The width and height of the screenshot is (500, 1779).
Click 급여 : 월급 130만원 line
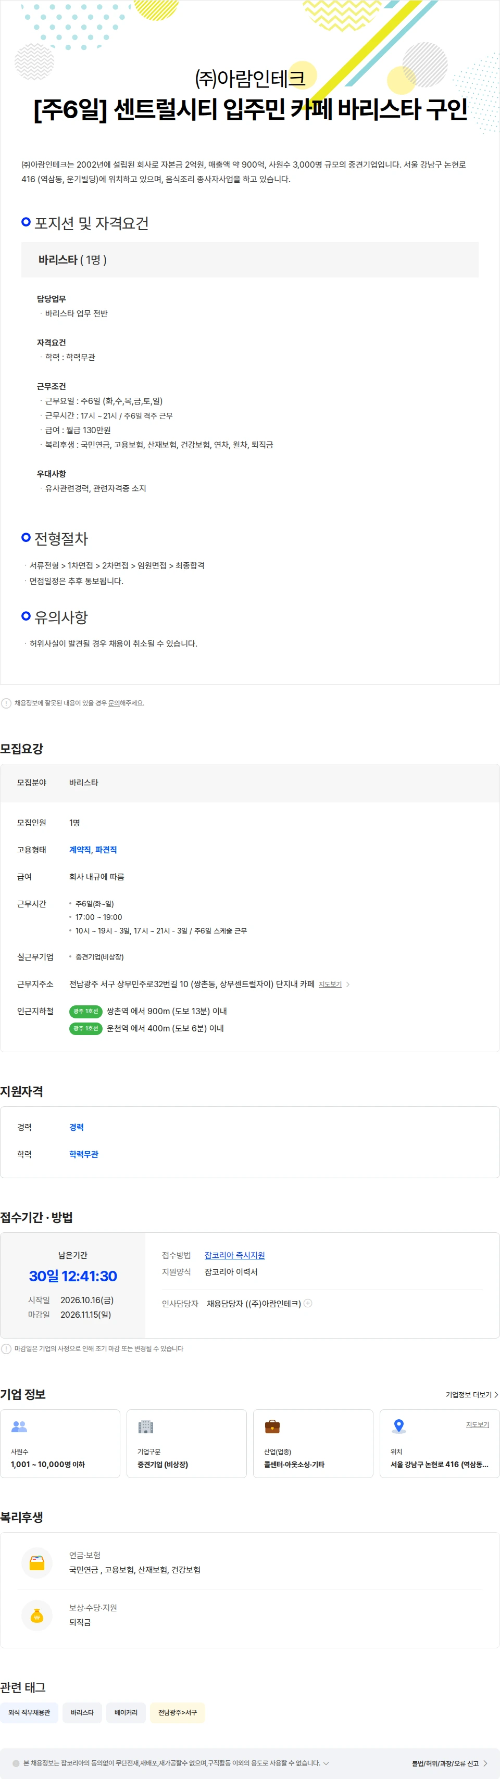[x=78, y=430]
